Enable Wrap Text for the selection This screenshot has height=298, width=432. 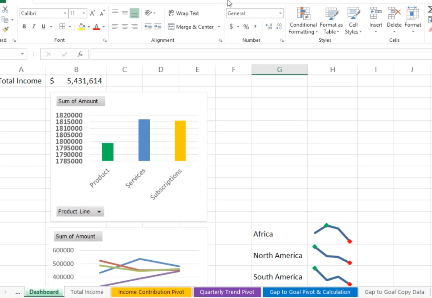(x=183, y=13)
